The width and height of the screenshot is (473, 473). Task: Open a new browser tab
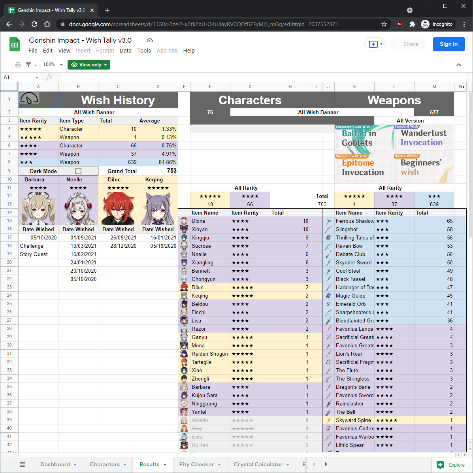pyautogui.click(x=107, y=10)
